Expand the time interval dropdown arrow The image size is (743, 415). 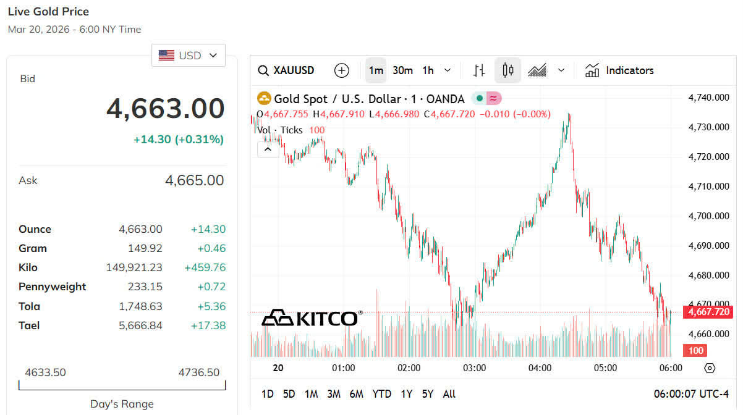pyautogui.click(x=448, y=70)
